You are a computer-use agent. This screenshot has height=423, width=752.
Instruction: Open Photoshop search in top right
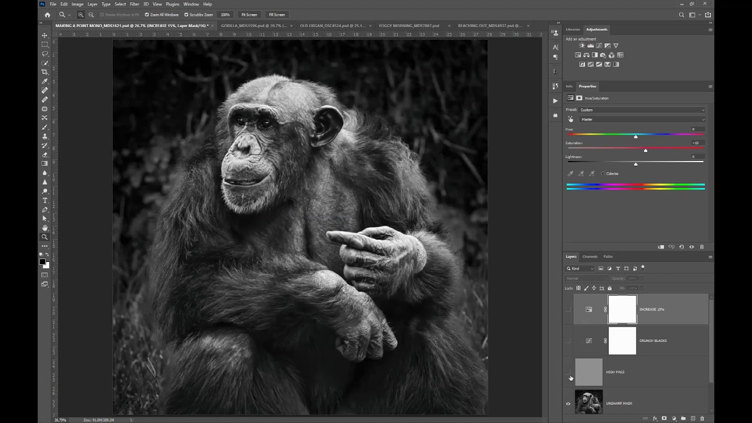click(x=681, y=15)
